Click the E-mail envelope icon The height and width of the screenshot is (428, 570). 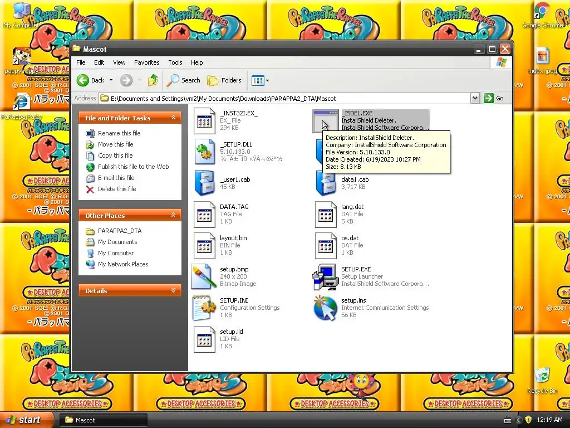pos(90,178)
